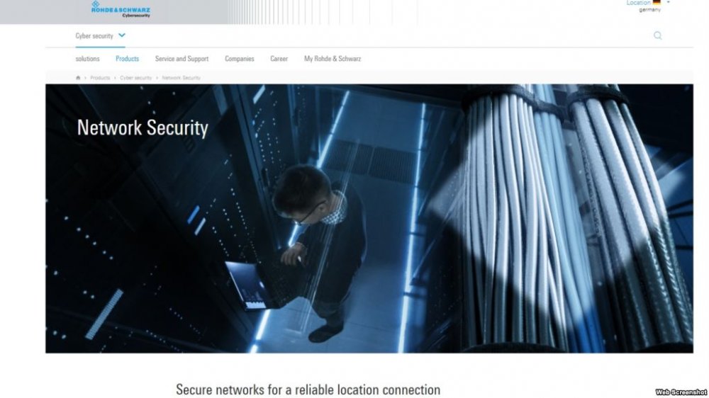The width and height of the screenshot is (709, 398).
Task: Open the solutions menu item
Action: point(87,59)
